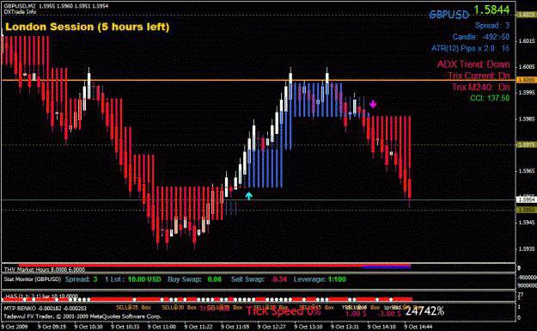
Task: Click the magenta down arrow sell signal
Action: pos(373,104)
